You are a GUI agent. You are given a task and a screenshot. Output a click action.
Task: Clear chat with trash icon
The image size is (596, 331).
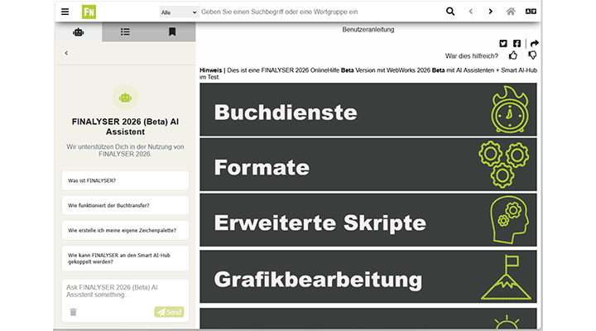click(73, 312)
